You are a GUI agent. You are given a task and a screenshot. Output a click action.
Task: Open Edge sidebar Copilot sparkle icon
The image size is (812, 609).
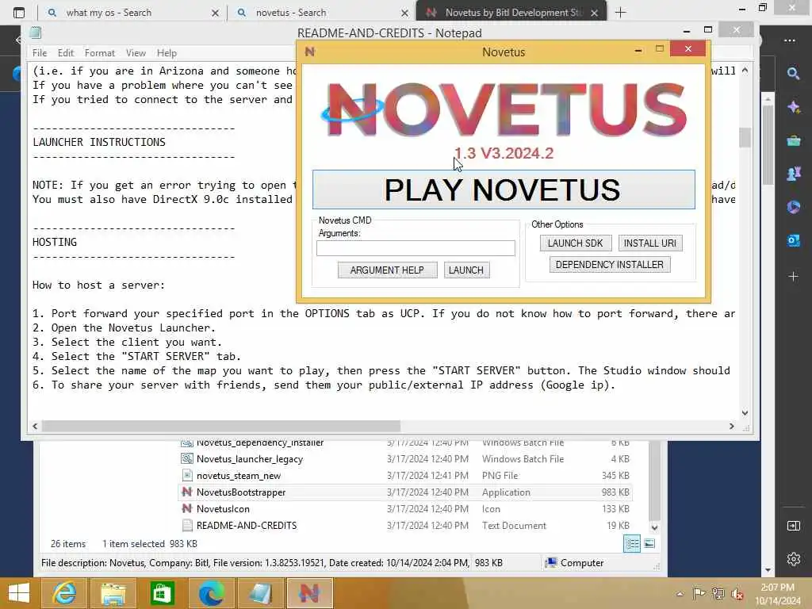click(x=793, y=107)
